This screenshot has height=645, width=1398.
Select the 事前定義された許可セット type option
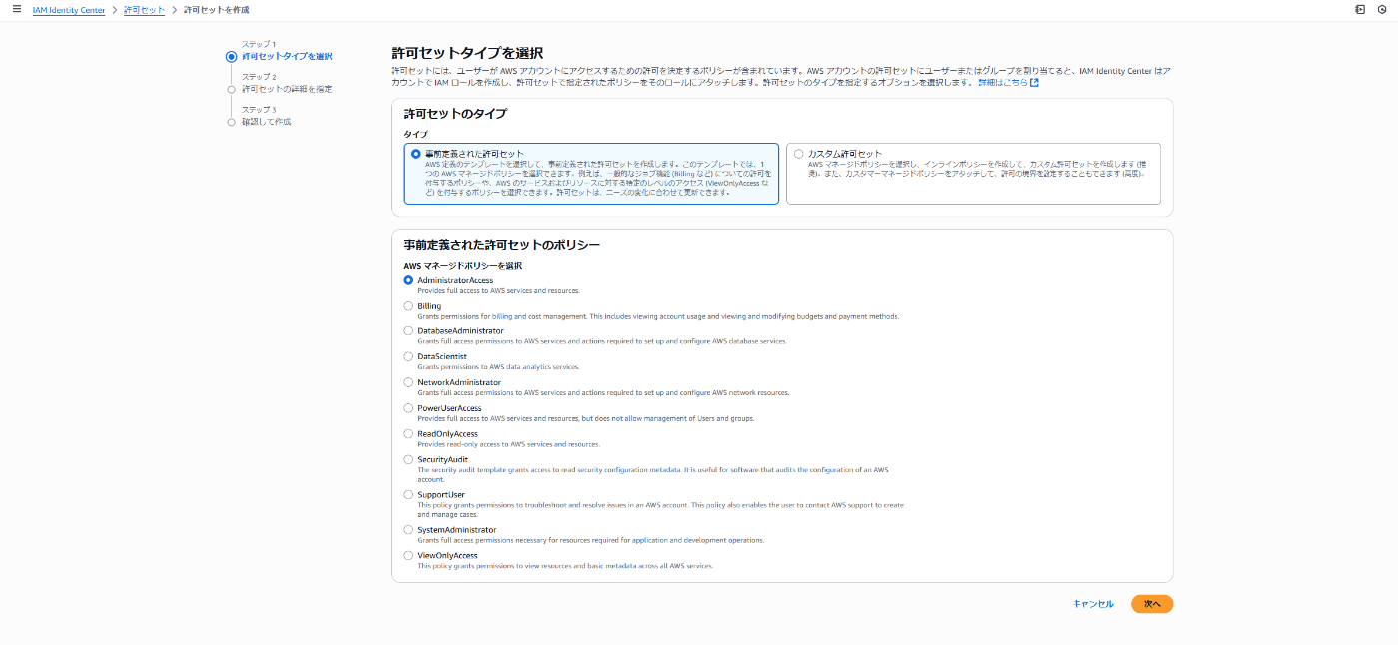coord(591,173)
